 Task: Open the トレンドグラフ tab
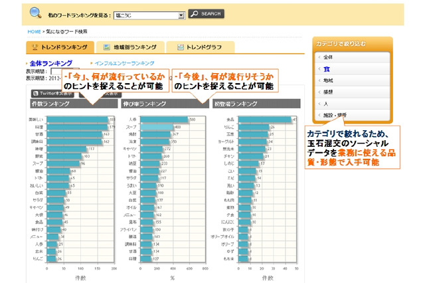pos(201,47)
